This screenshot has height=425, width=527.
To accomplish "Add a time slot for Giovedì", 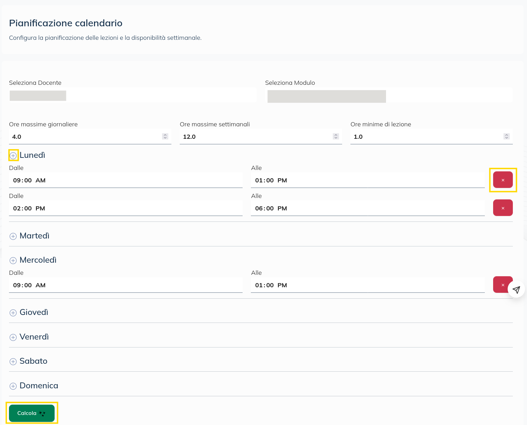I will [x=13, y=313].
